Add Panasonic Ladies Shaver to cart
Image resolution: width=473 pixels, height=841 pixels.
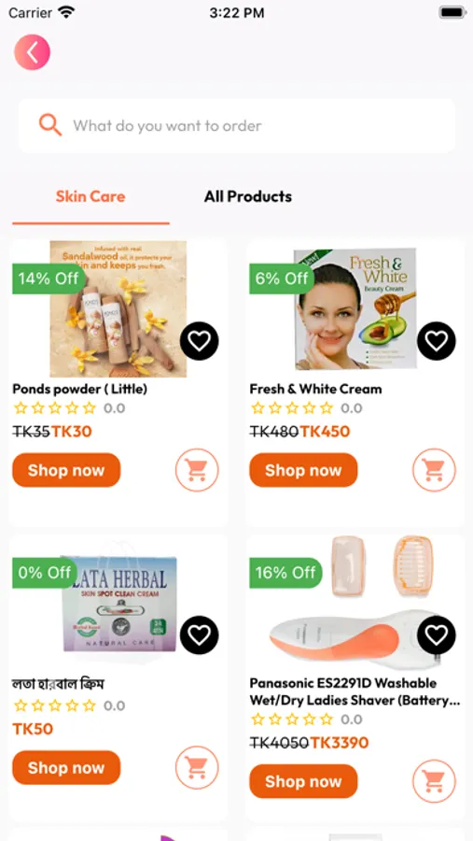click(434, 781)
